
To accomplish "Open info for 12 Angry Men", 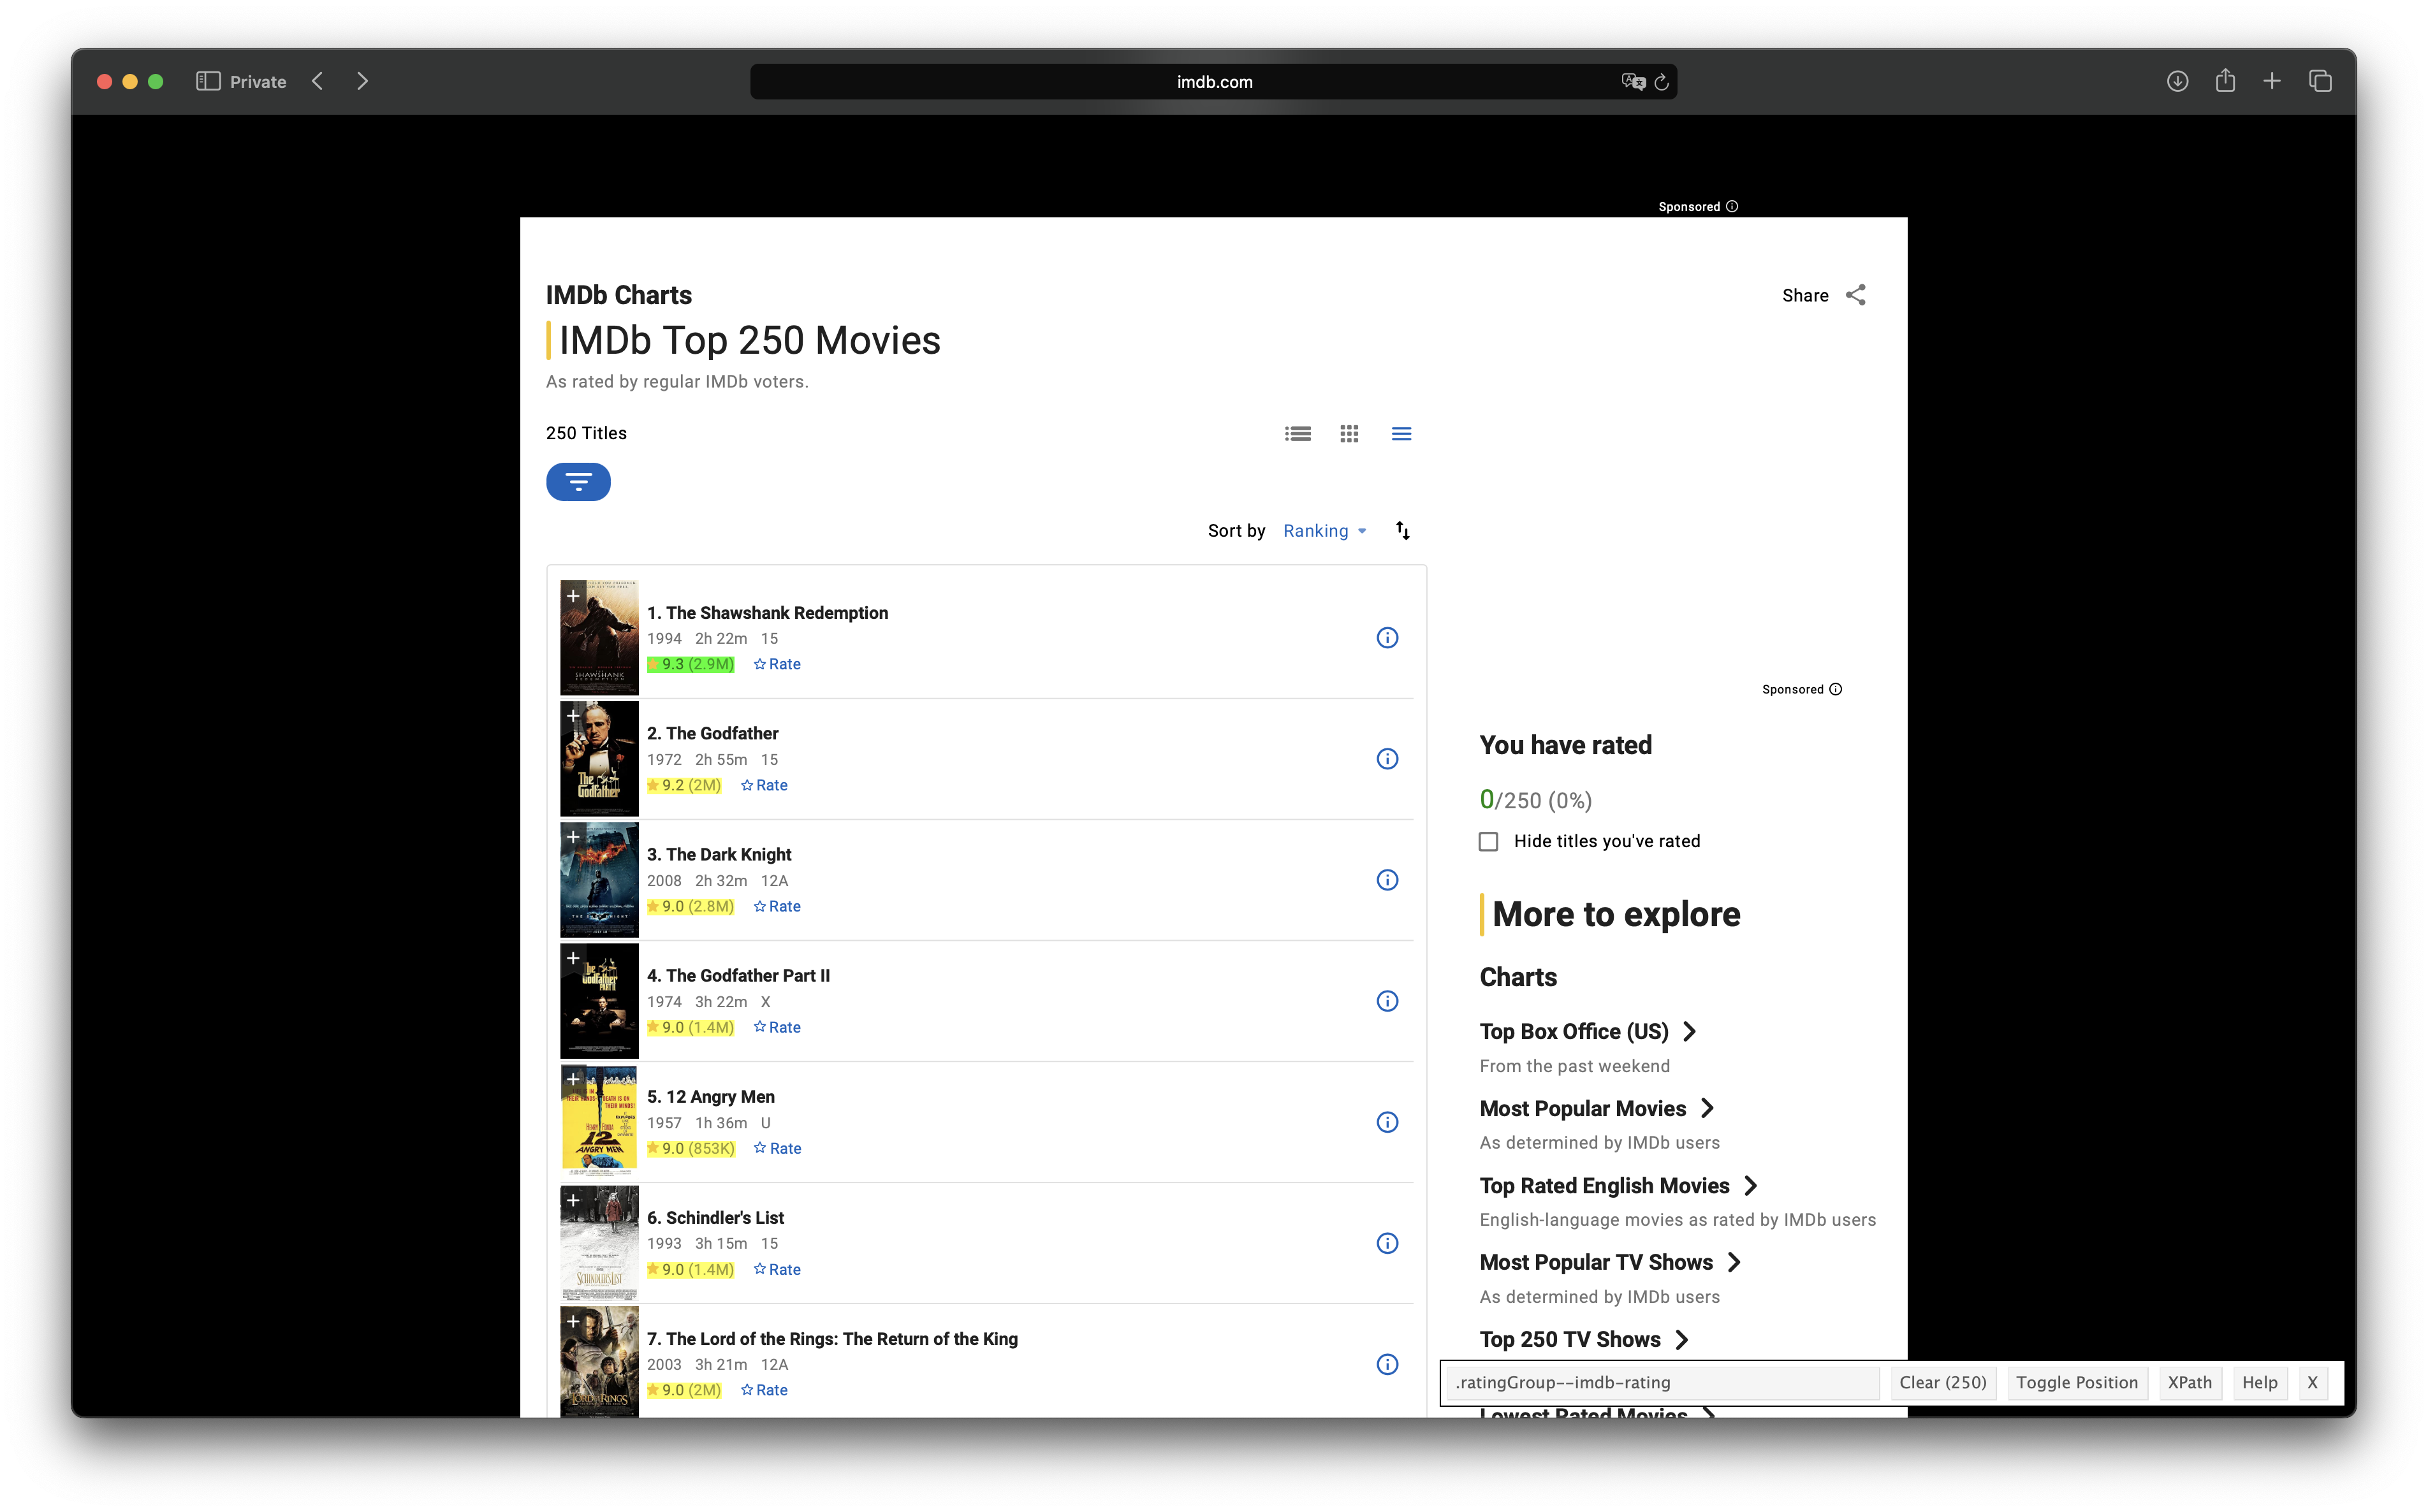I will [x=1387, y=1122].
